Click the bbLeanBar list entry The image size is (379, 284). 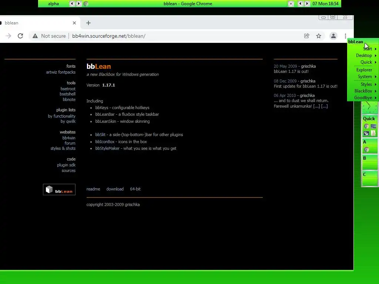click(127, 115)
